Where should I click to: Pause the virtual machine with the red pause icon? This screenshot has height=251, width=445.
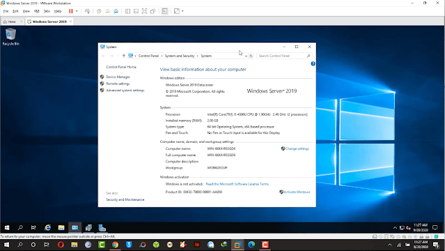pyautogui.click(x=70, y=11)
